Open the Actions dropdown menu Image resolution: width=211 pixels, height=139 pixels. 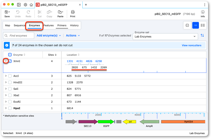(x=73, y=35)
